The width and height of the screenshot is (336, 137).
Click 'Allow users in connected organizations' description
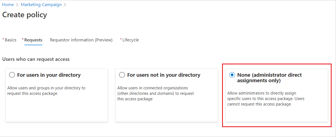[x=156, y=93]
